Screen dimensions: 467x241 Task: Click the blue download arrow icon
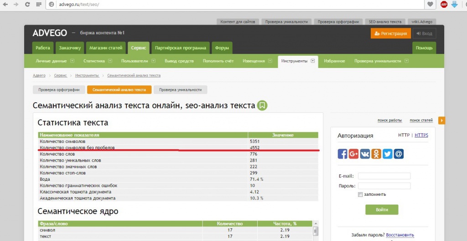454,5
